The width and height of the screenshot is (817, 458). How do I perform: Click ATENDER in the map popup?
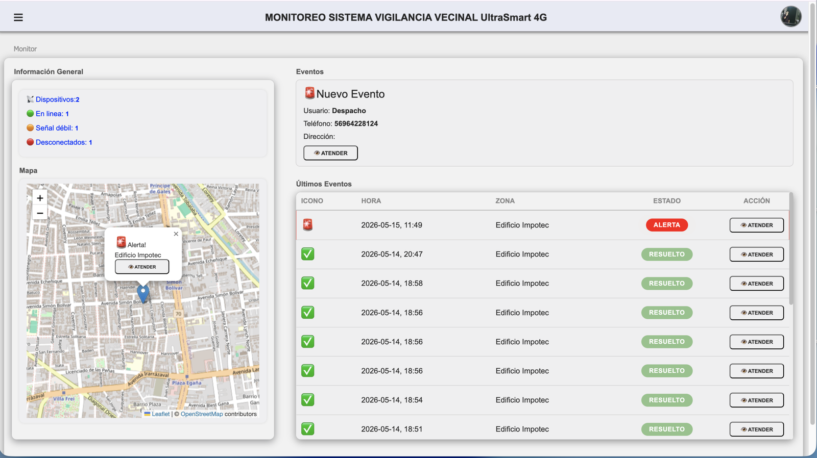(142, 267)
